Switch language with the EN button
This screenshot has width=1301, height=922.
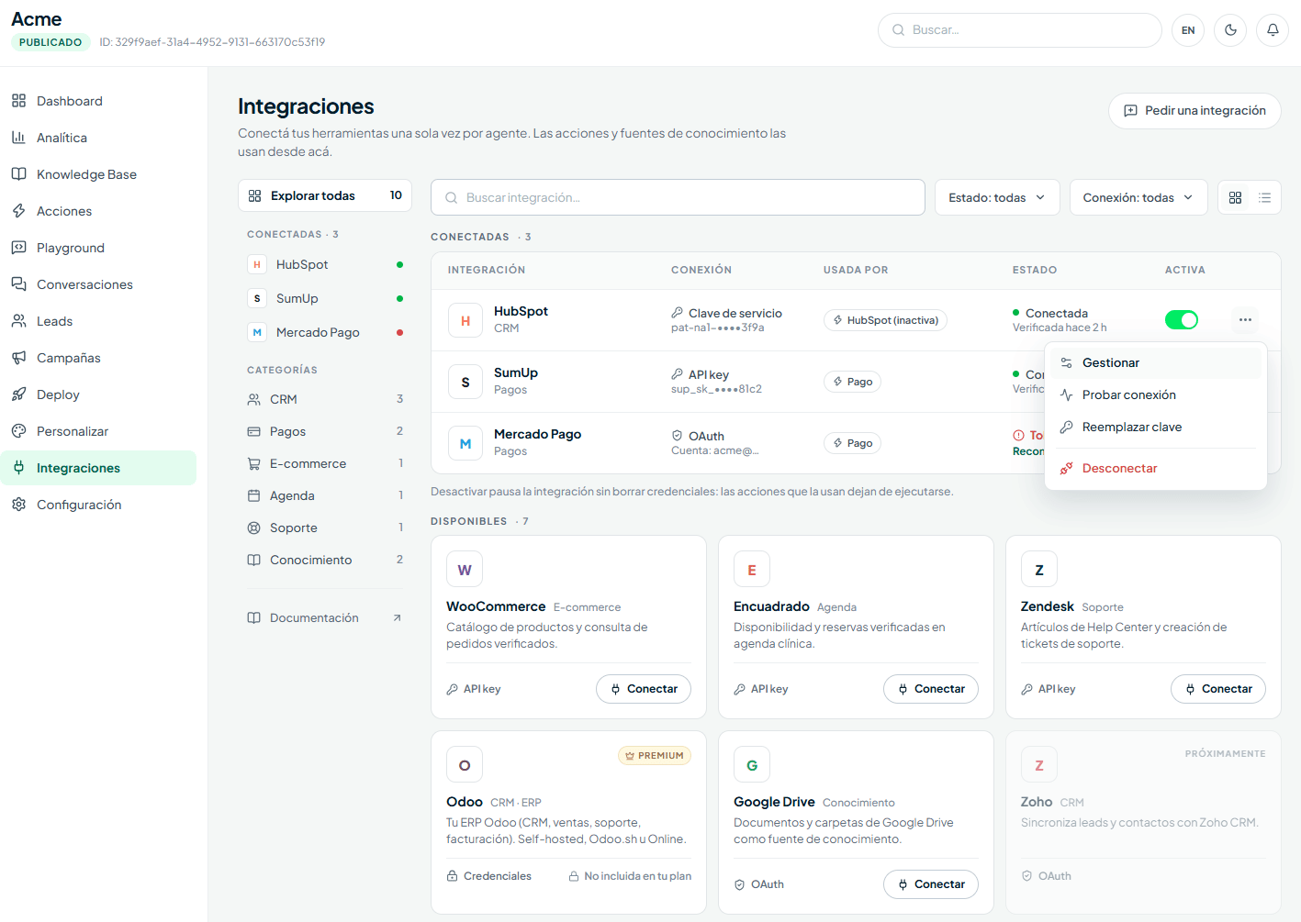coord(1188,30)
